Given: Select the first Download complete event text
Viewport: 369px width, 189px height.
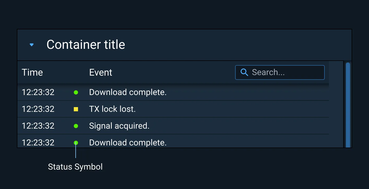Looking at the screenshot, I should [128, 92].
